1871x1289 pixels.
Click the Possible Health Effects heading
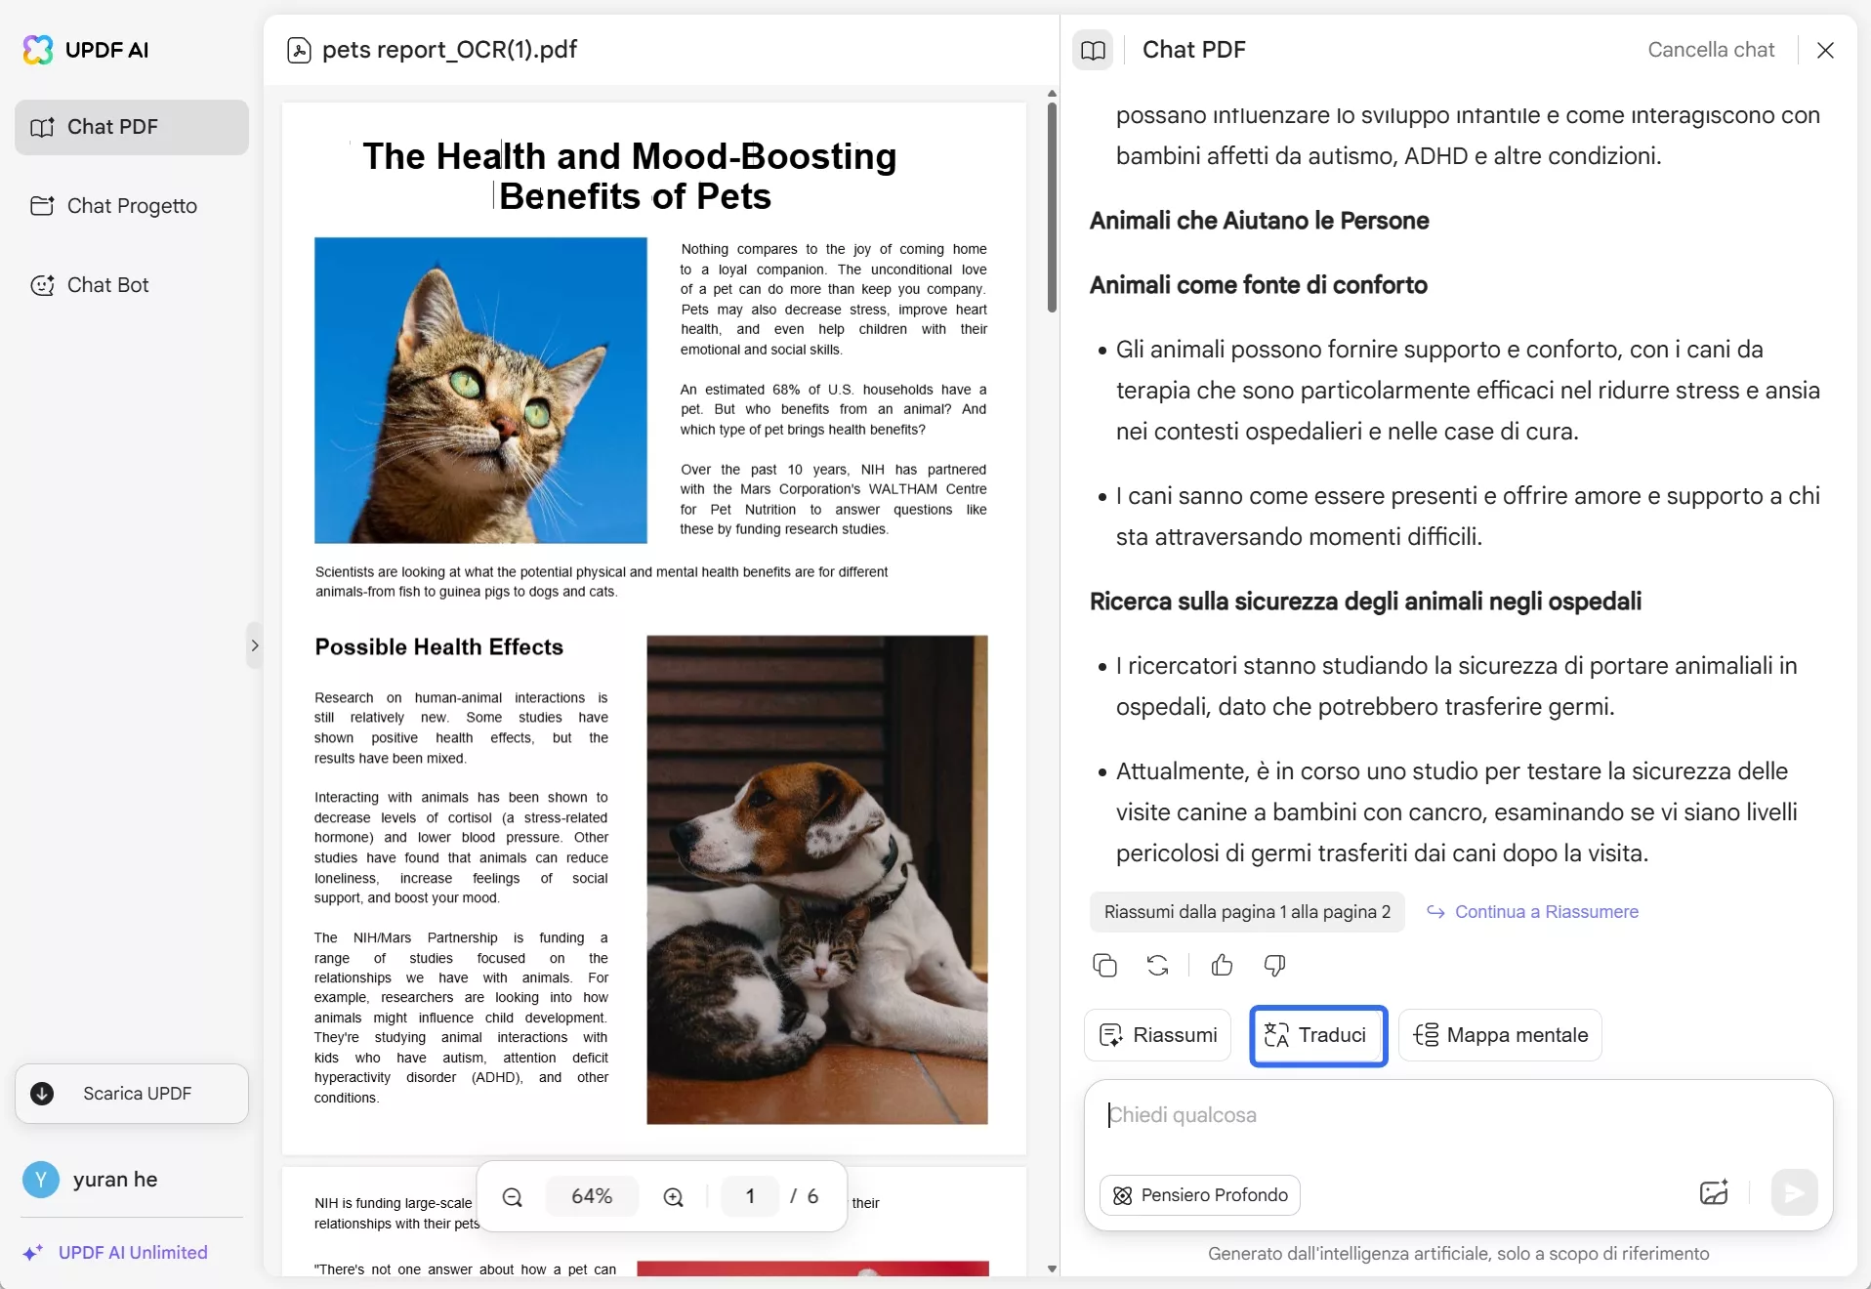click(x=439, y=647)
